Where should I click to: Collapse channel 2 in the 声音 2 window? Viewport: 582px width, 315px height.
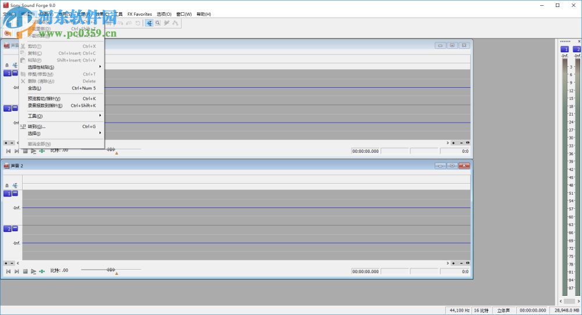pyautogui.click(x=15, y=228)
